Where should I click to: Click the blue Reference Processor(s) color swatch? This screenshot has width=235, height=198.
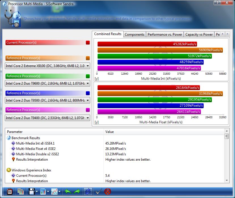(x=88, y=93)
